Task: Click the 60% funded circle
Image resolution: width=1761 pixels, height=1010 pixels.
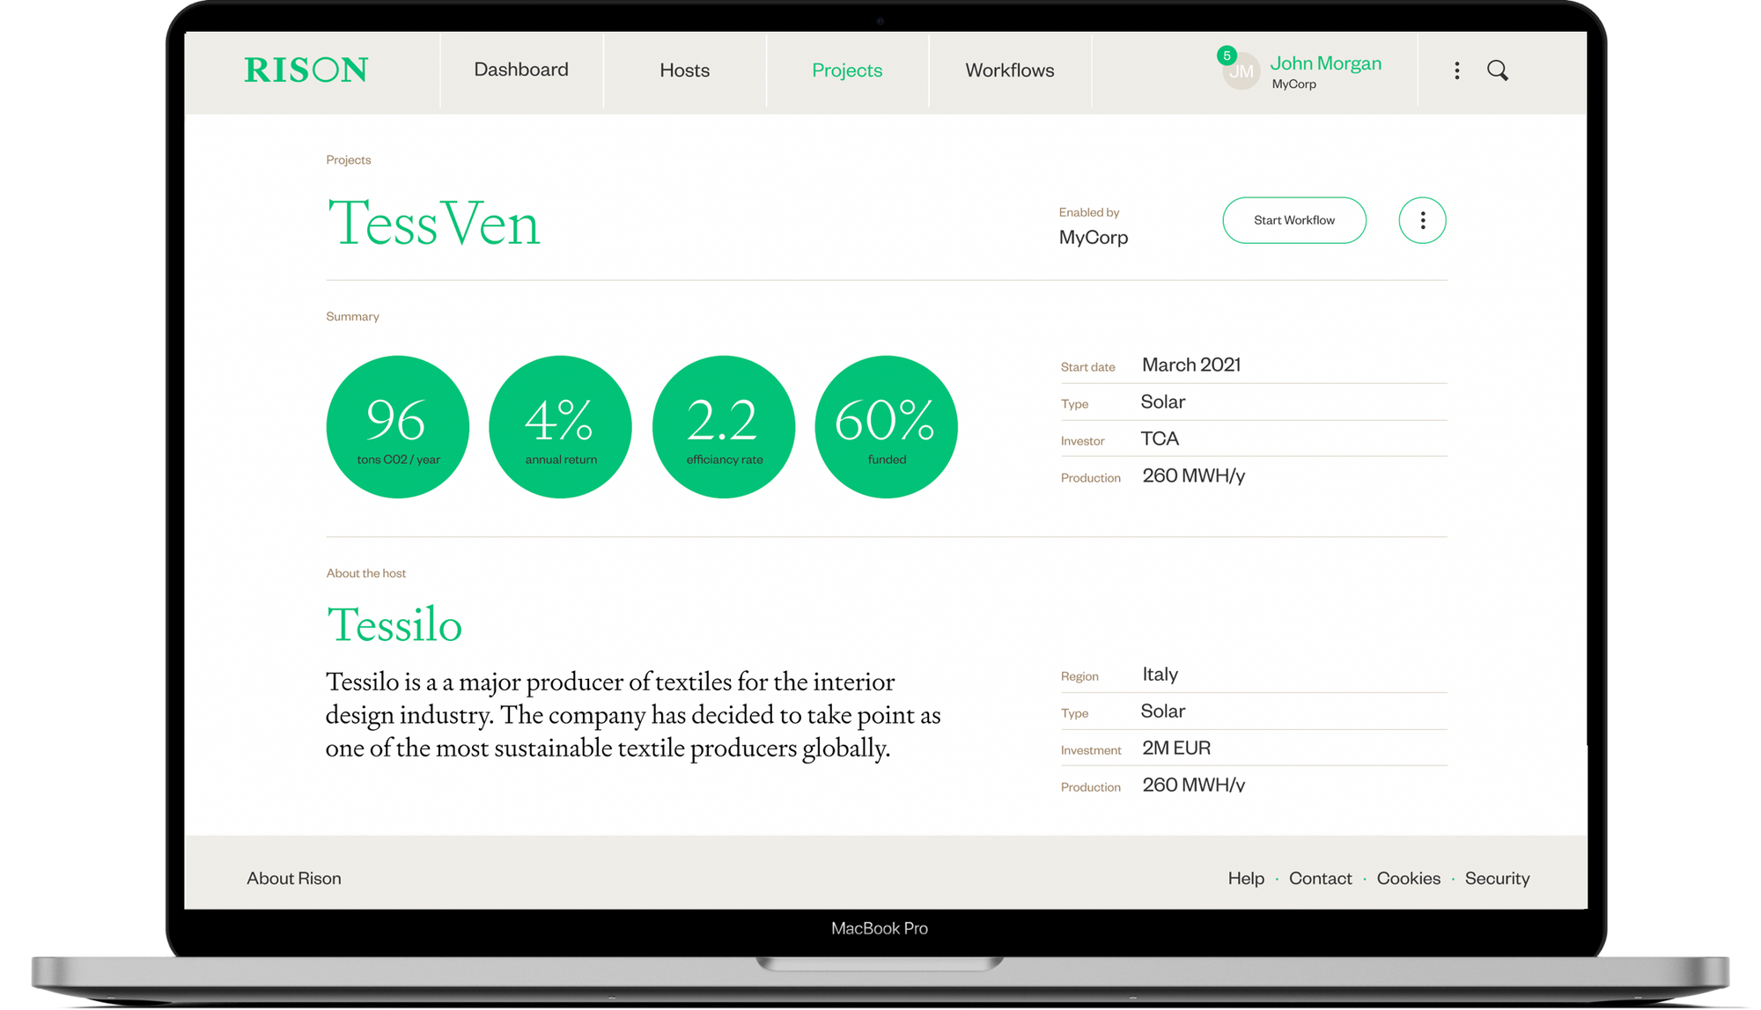Action: coord(886,427)
